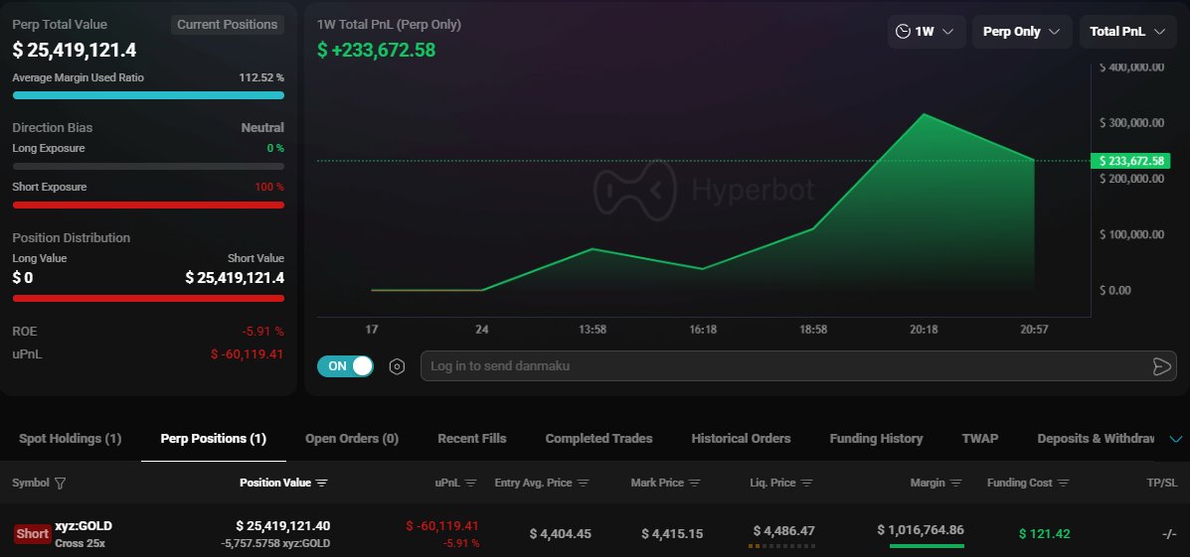Click the Long Exposure 0 % value
Screen dimensions: 1190x557
pos(275,149)
